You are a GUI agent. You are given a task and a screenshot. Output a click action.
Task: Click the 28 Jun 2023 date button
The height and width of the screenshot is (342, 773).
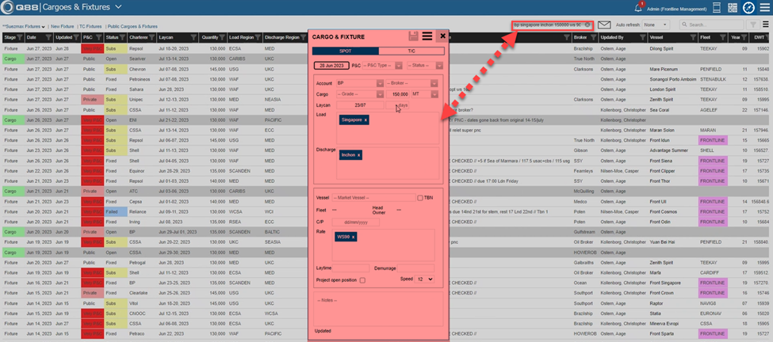331,66
